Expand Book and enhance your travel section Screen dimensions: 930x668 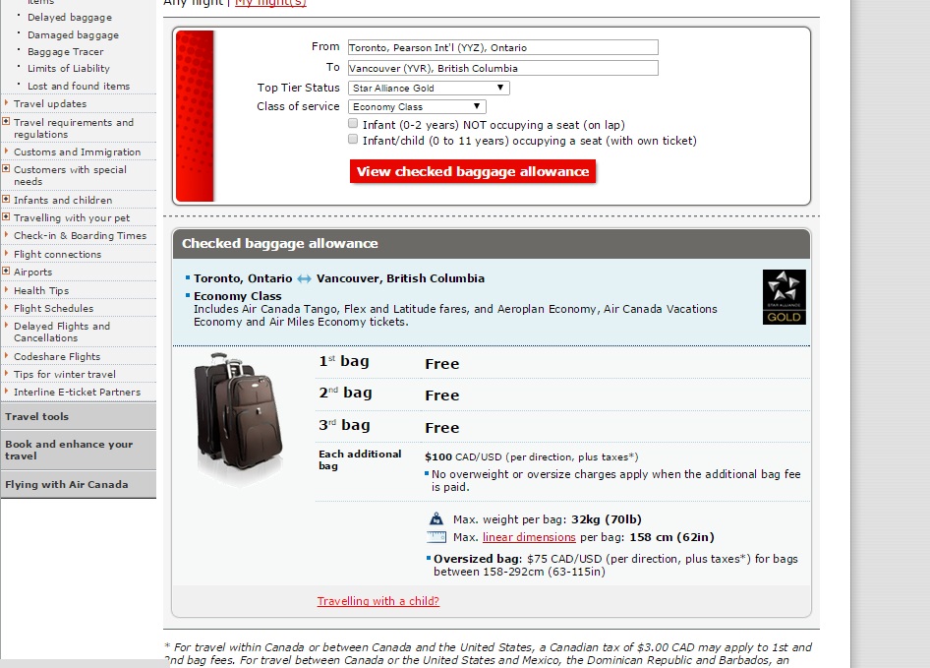79,450
